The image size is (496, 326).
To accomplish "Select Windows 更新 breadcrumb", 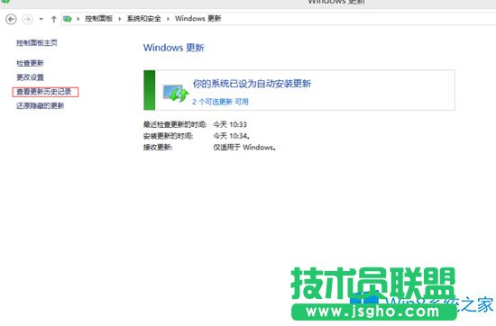I will tap(198, 19).
